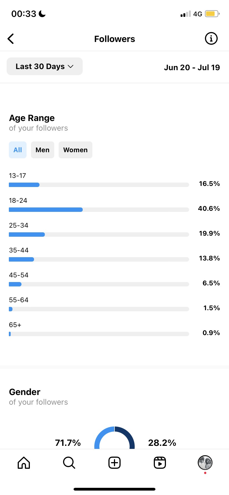Open the Home feed icon
This screenshot has width=229, height=495.
coord(24,462)
